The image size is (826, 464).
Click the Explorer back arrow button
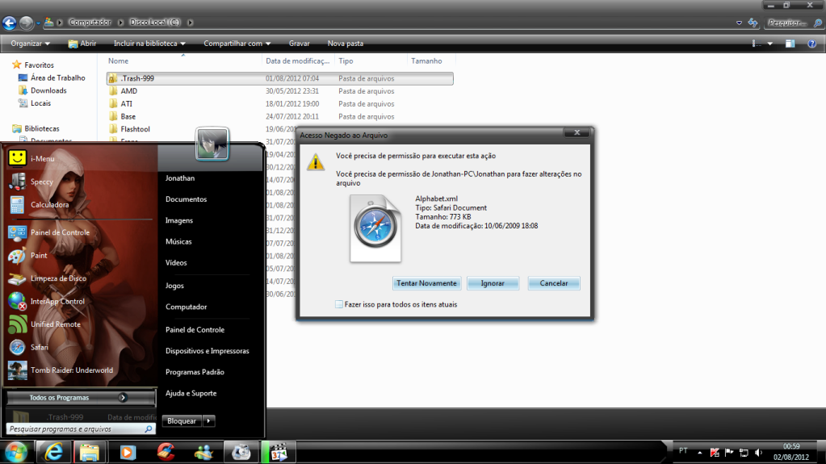click(x=10, y=23)
